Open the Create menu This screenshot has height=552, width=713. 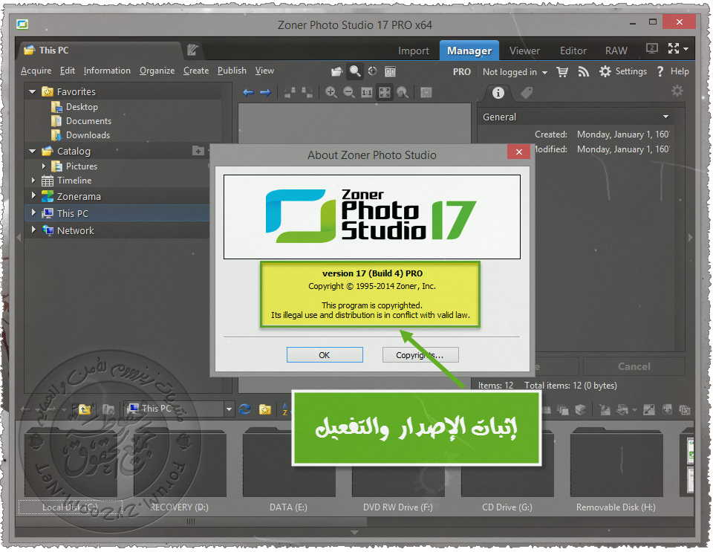pos(196,71)
